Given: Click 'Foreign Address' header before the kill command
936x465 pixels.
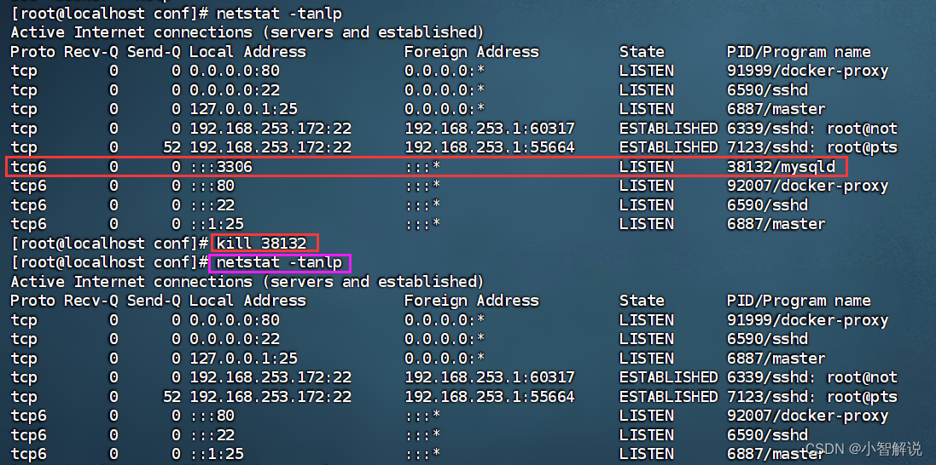Looking at the screenshot, I should (x=472, y=52).
